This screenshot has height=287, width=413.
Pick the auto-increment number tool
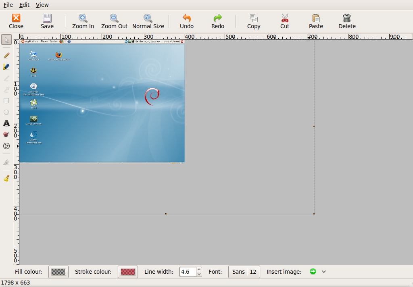point(6,146)
